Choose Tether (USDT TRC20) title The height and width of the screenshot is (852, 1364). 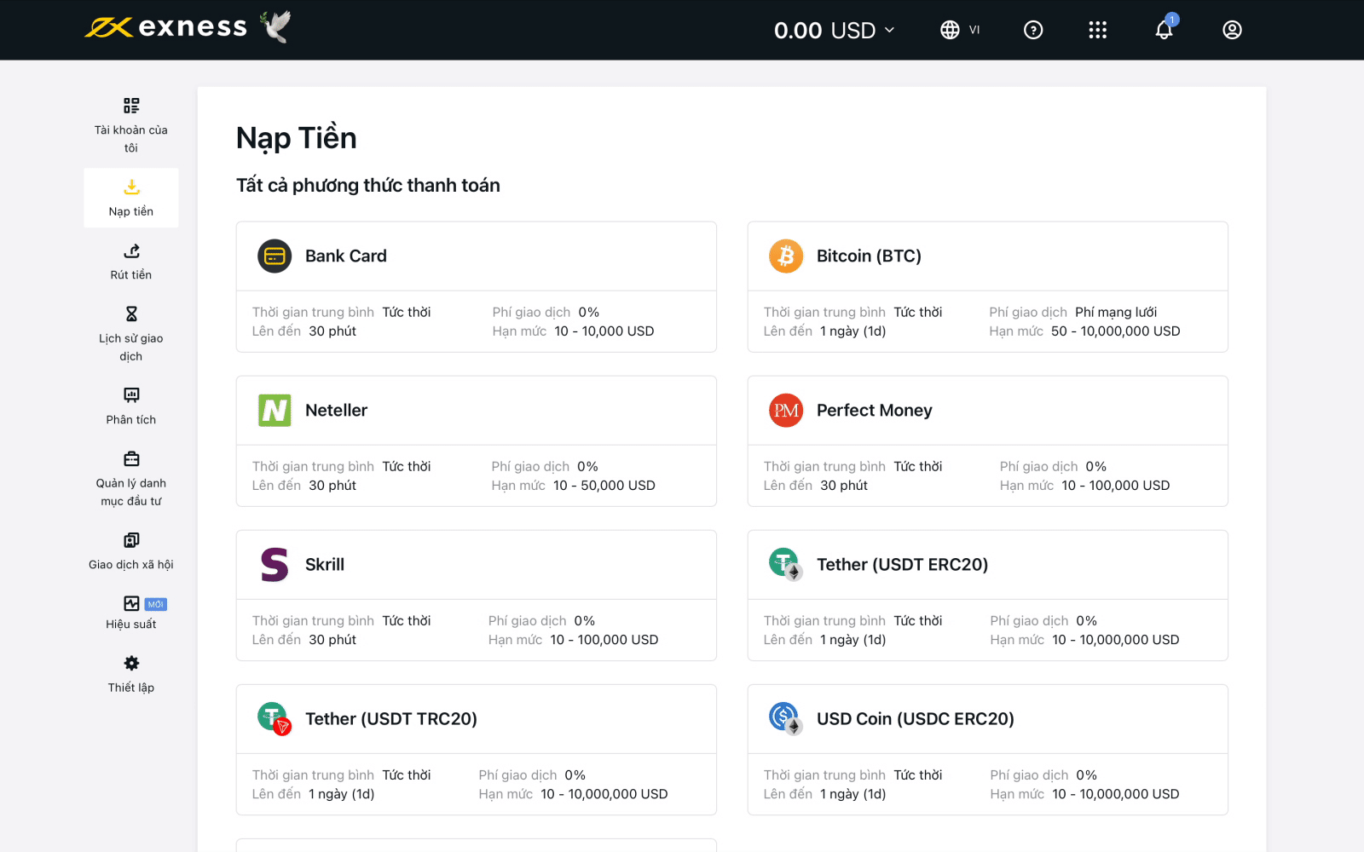[x=391, y=719]
